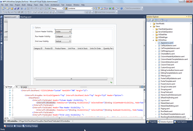
Task: Click View Code icon in Solution Explorer toolbar
Action: coord(159,20)
